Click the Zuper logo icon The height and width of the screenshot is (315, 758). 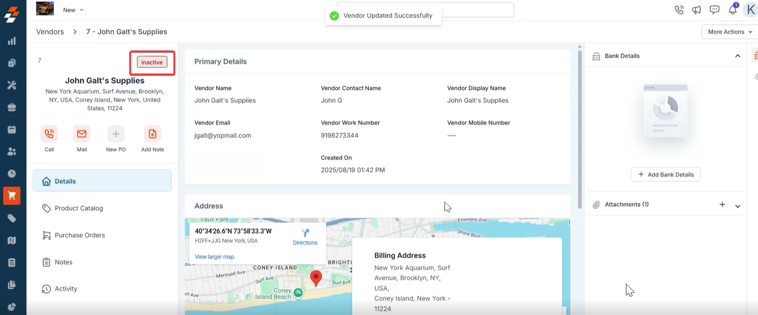click(12, 14)
